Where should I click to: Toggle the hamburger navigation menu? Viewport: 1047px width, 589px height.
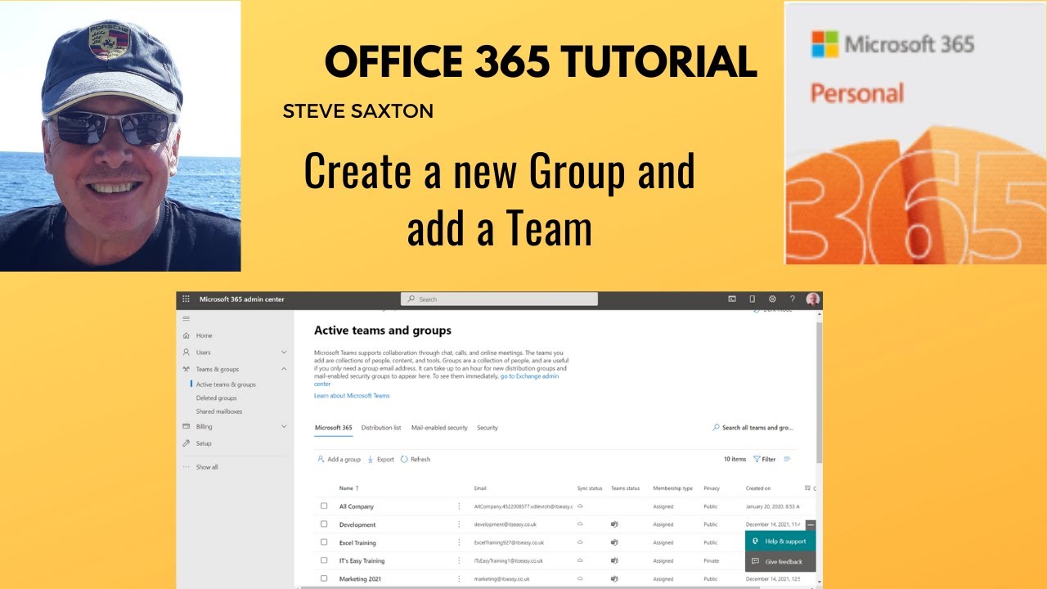click(x=186, y=318)
